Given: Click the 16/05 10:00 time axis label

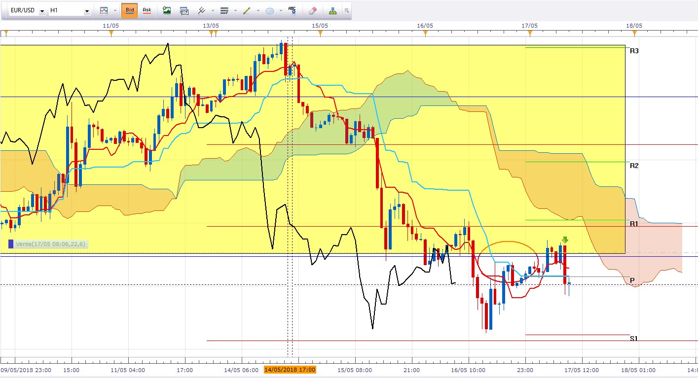Looking at the screenshot, I should click(468, 370).
